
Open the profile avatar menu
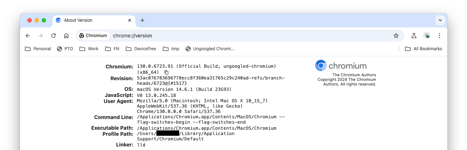tap(427, 36)
